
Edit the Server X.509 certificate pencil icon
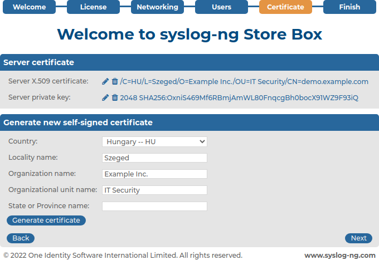[105, 82]
